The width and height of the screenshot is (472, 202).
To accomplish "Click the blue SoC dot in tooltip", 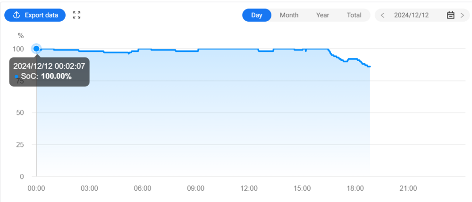I will 17,76.
